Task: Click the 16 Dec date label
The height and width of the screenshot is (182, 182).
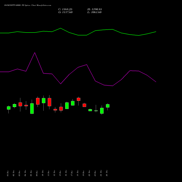Action: click(66, 173)
